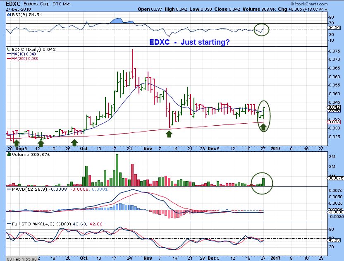
Task: Click the -0.0025 MACD axis label
Action: click(x=336, y=216)
